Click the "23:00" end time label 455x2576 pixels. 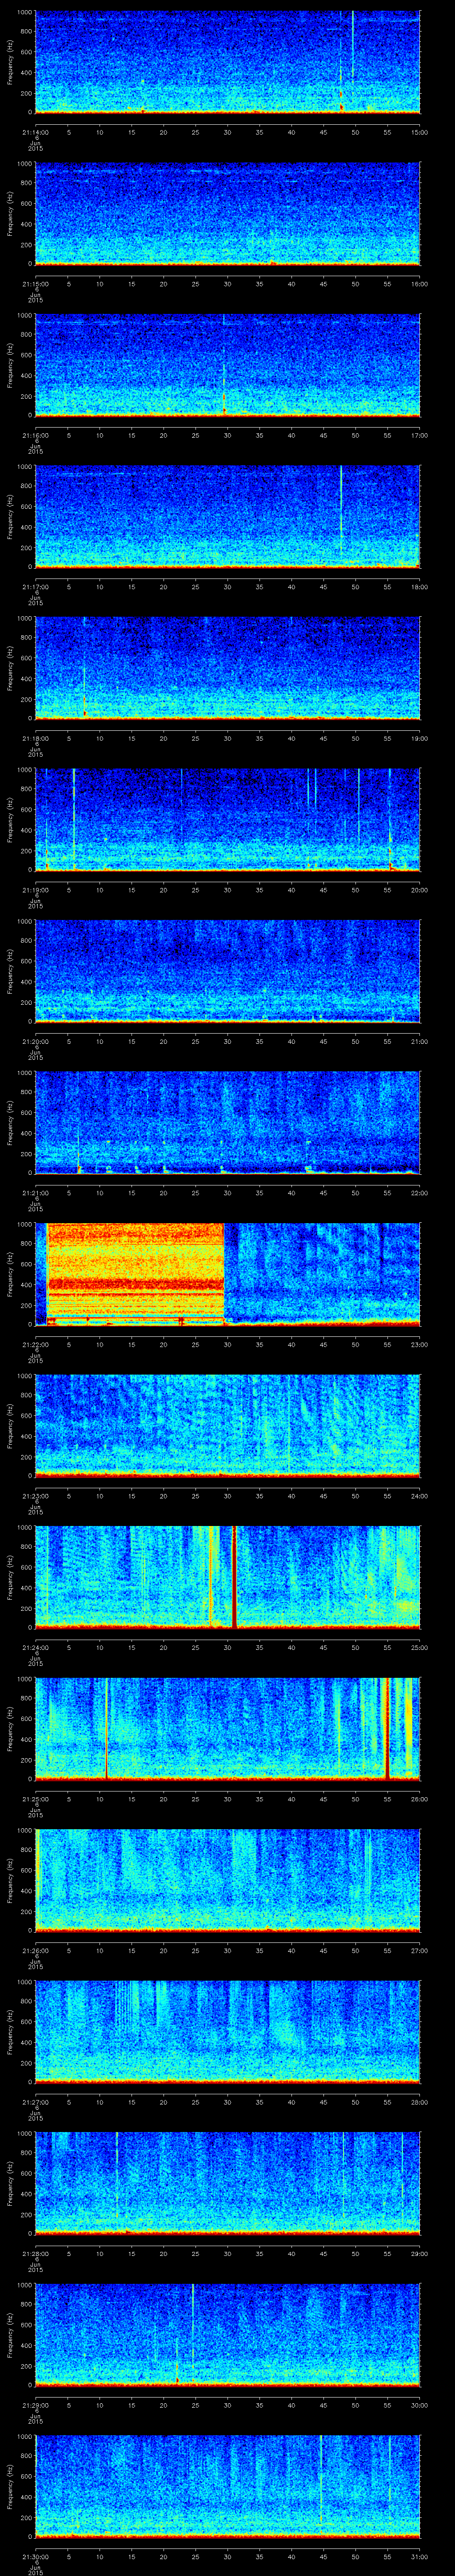point(420,1345)
